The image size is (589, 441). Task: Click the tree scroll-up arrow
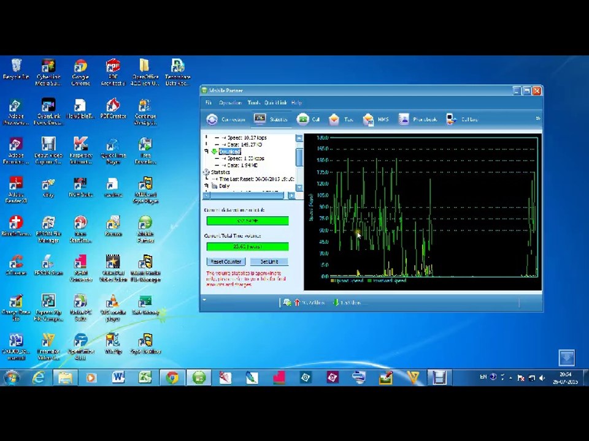299,138
